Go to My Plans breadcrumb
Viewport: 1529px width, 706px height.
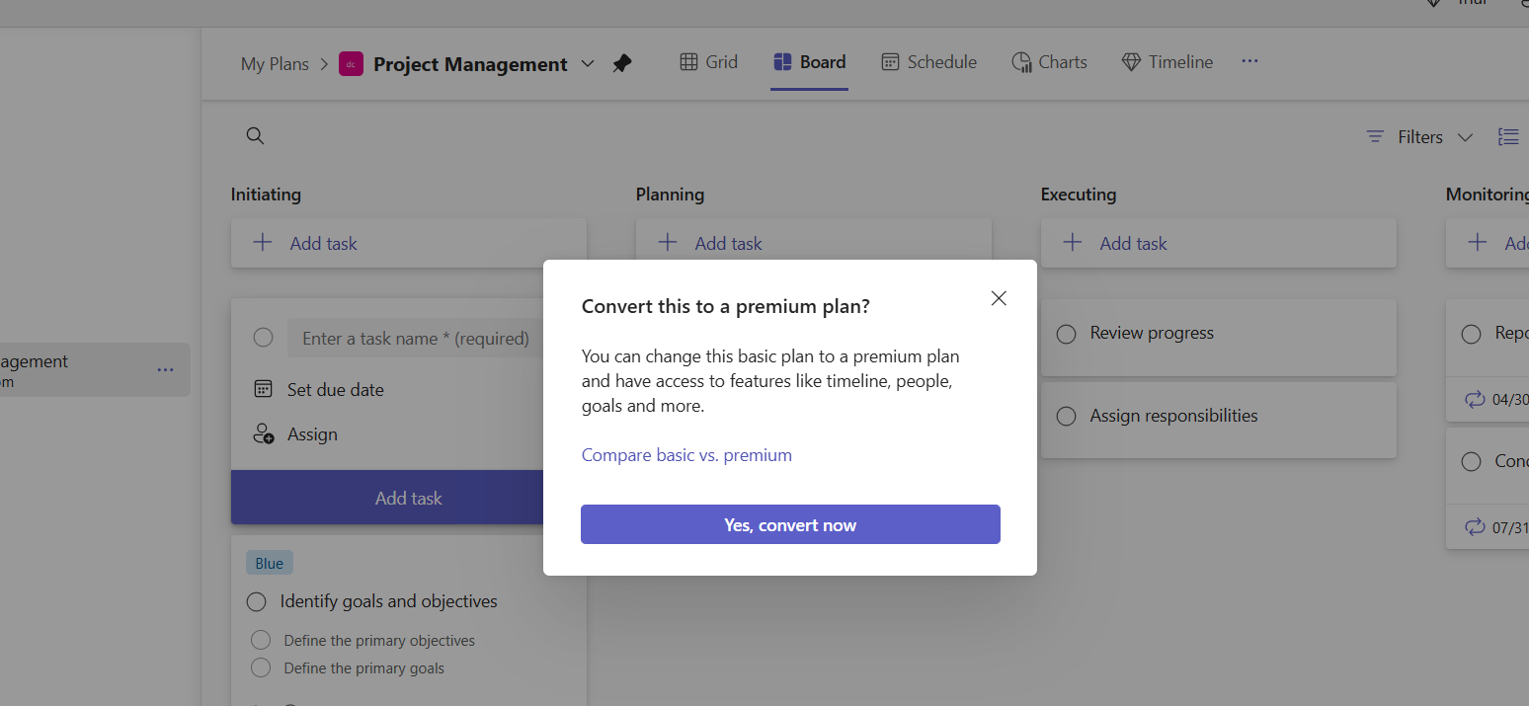click(275, 64)
